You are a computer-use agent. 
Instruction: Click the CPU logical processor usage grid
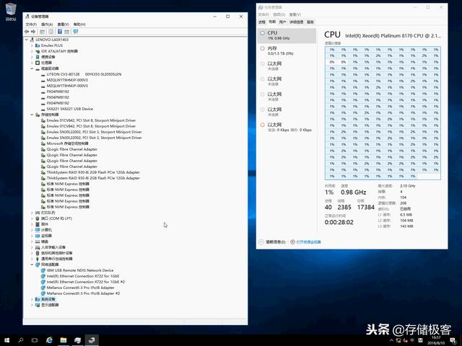(x=383, y=113)
